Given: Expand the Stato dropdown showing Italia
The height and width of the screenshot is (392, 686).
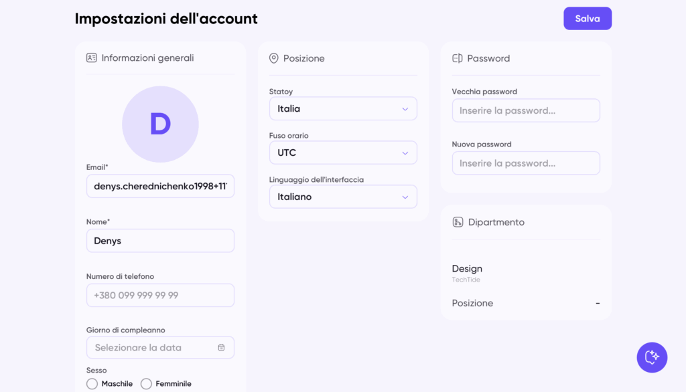Looking at the screenshot, I should (342, 109).
